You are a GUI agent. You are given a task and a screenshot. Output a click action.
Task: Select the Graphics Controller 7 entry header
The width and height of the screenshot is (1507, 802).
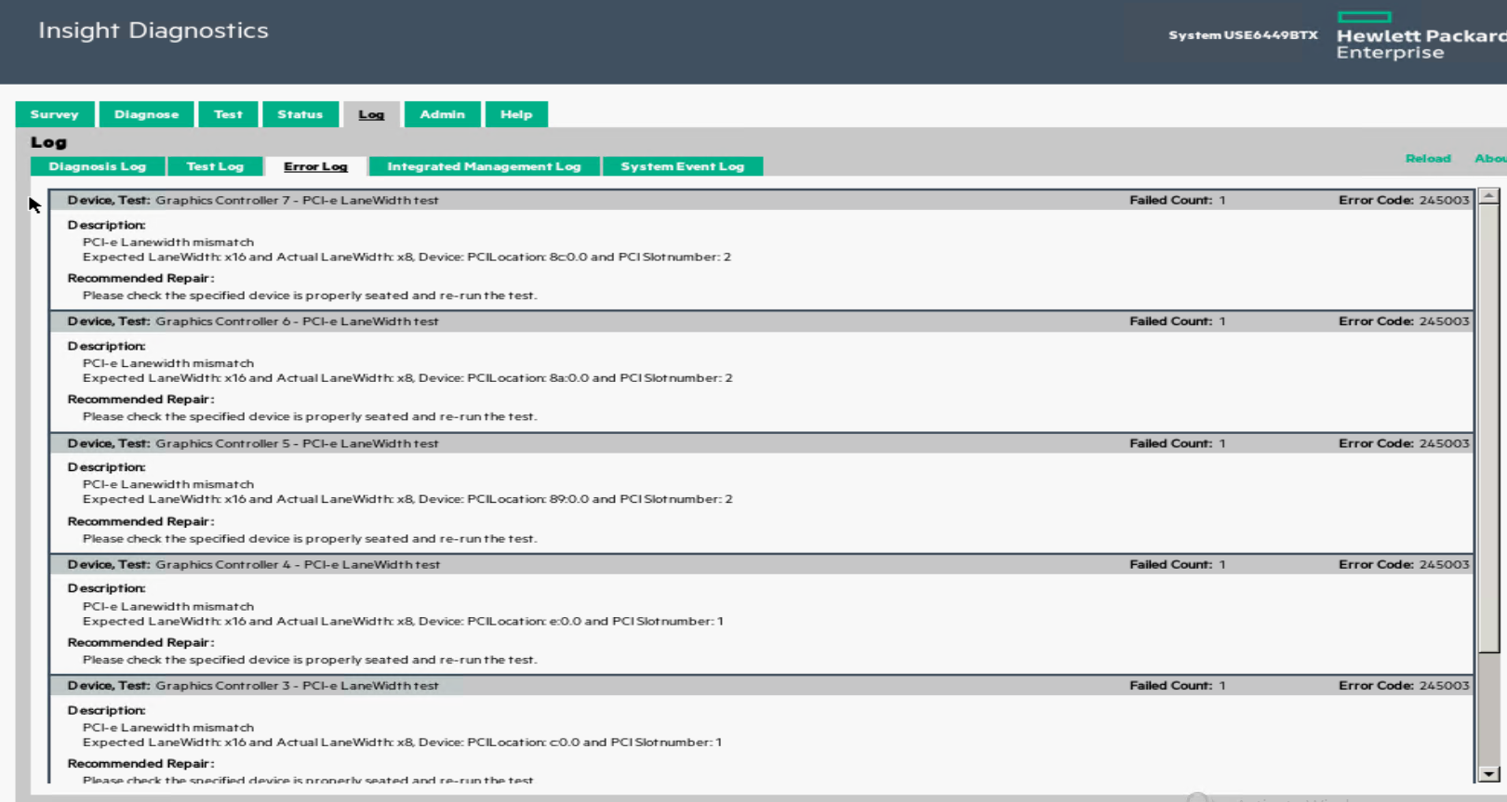coord(761,200)
